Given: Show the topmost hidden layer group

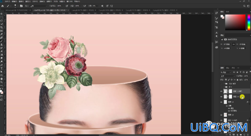Looking at the screenshot, I should (221, 84).
